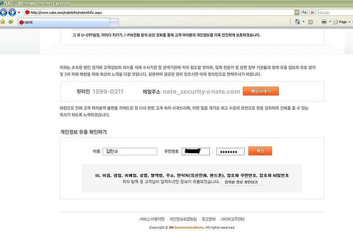Click the 이름 name input field

pyautogui.click(x=130, y=151)
